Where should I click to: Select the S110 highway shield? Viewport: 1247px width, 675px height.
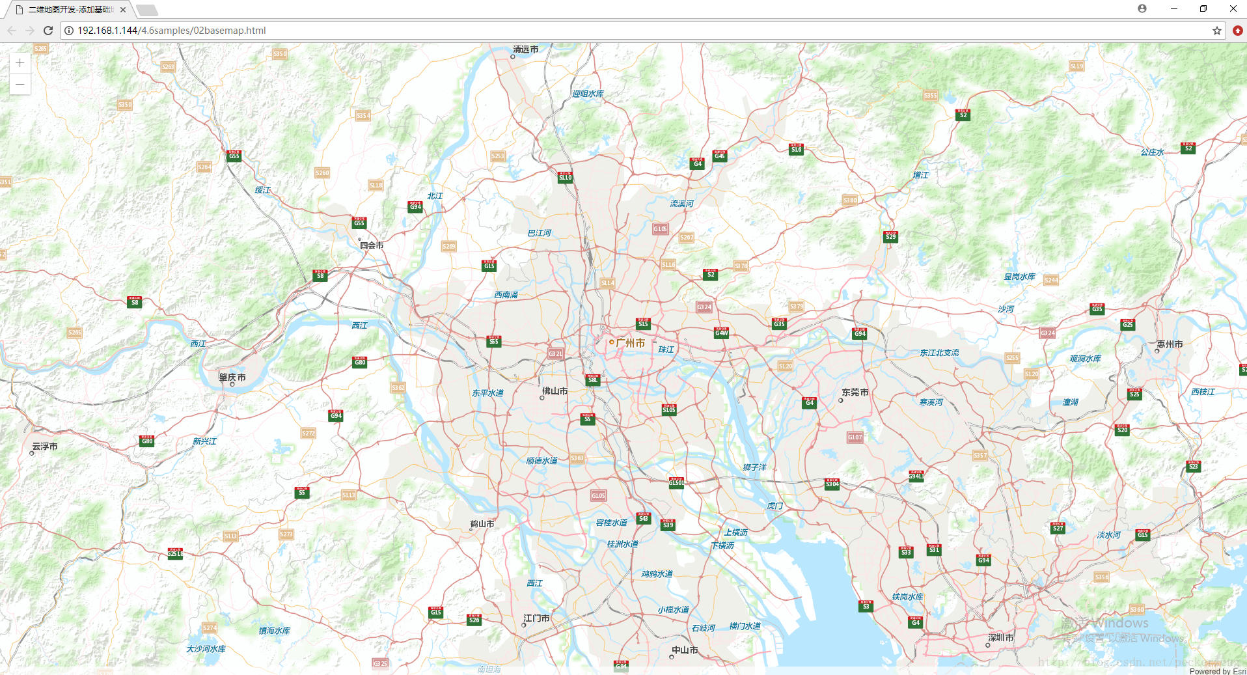(x=565, y=176)
